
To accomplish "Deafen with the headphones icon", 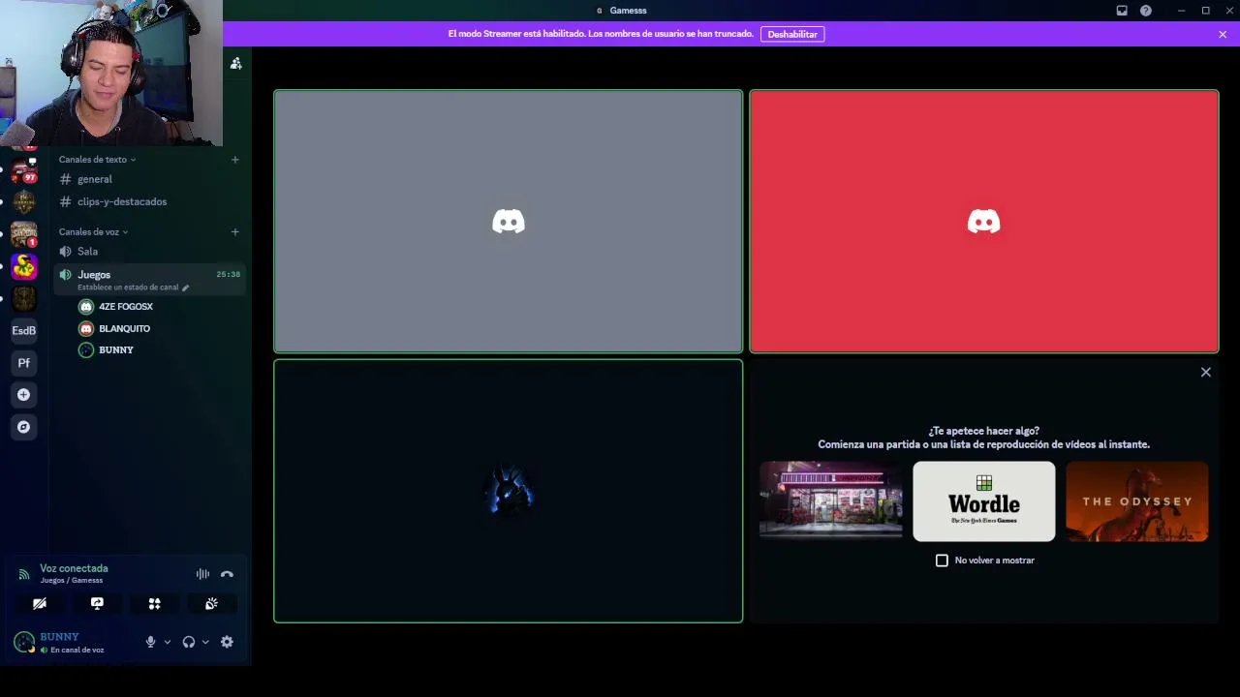I will [189, 642].
